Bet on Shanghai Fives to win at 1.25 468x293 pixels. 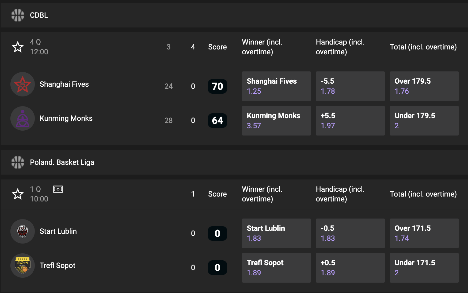(276, 86)
